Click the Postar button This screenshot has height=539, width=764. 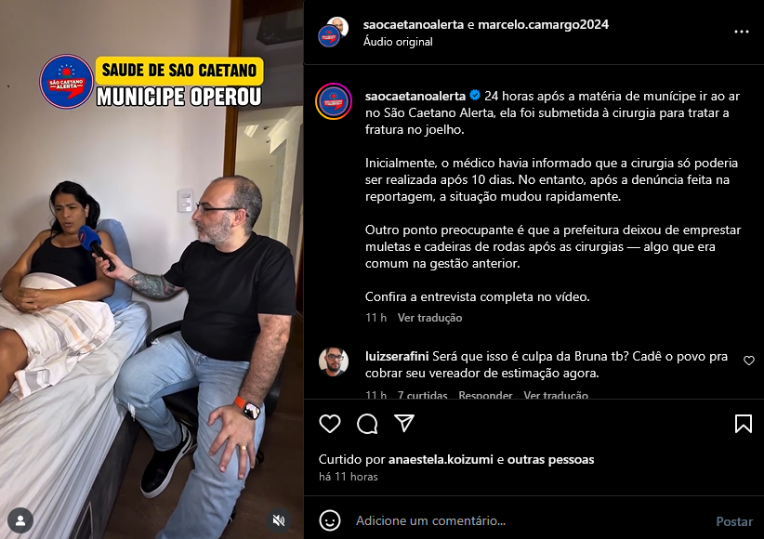(734, 521)
